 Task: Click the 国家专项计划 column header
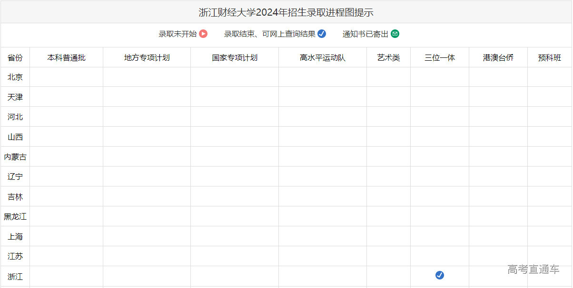235,57
